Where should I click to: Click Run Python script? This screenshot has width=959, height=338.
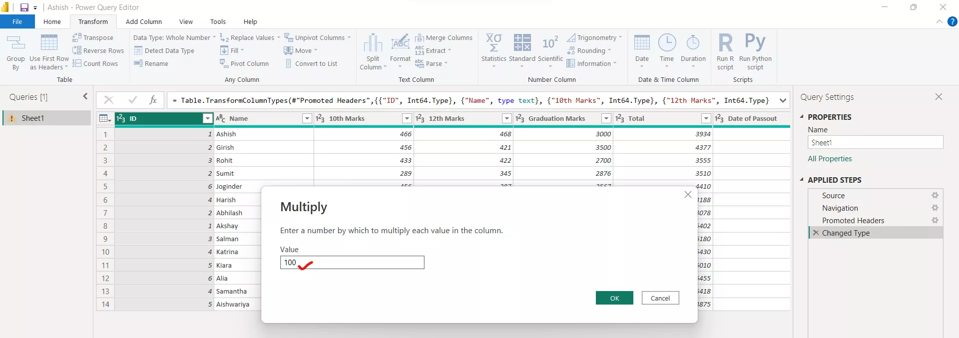[x=755, y=51]
